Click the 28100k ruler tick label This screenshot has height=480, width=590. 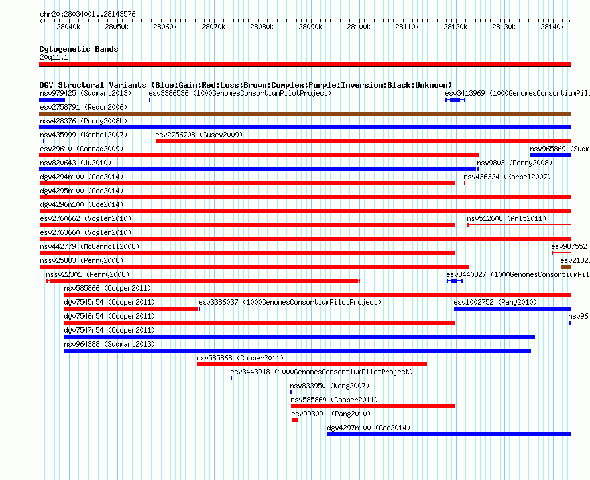(359, 27)
